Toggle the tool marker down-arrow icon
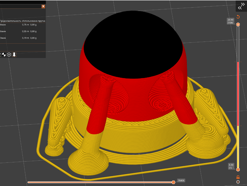Viewport: 247px width, 186px height. 14,54
